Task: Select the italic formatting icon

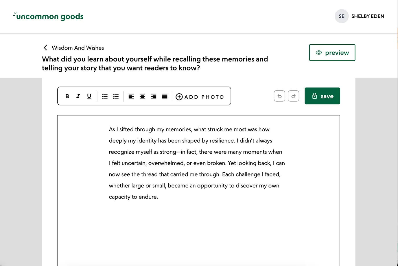Action: pyautogui.click(x=78, y=96)
